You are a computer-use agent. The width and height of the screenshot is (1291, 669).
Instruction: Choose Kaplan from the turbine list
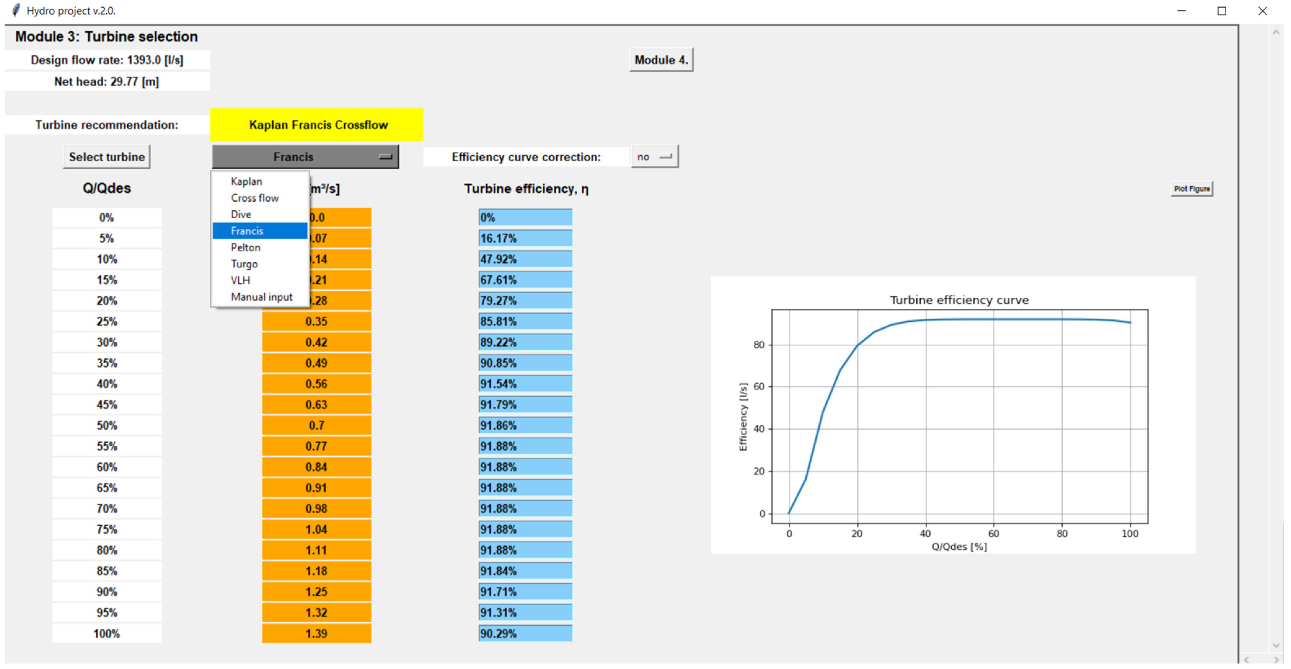click(246, 181)
